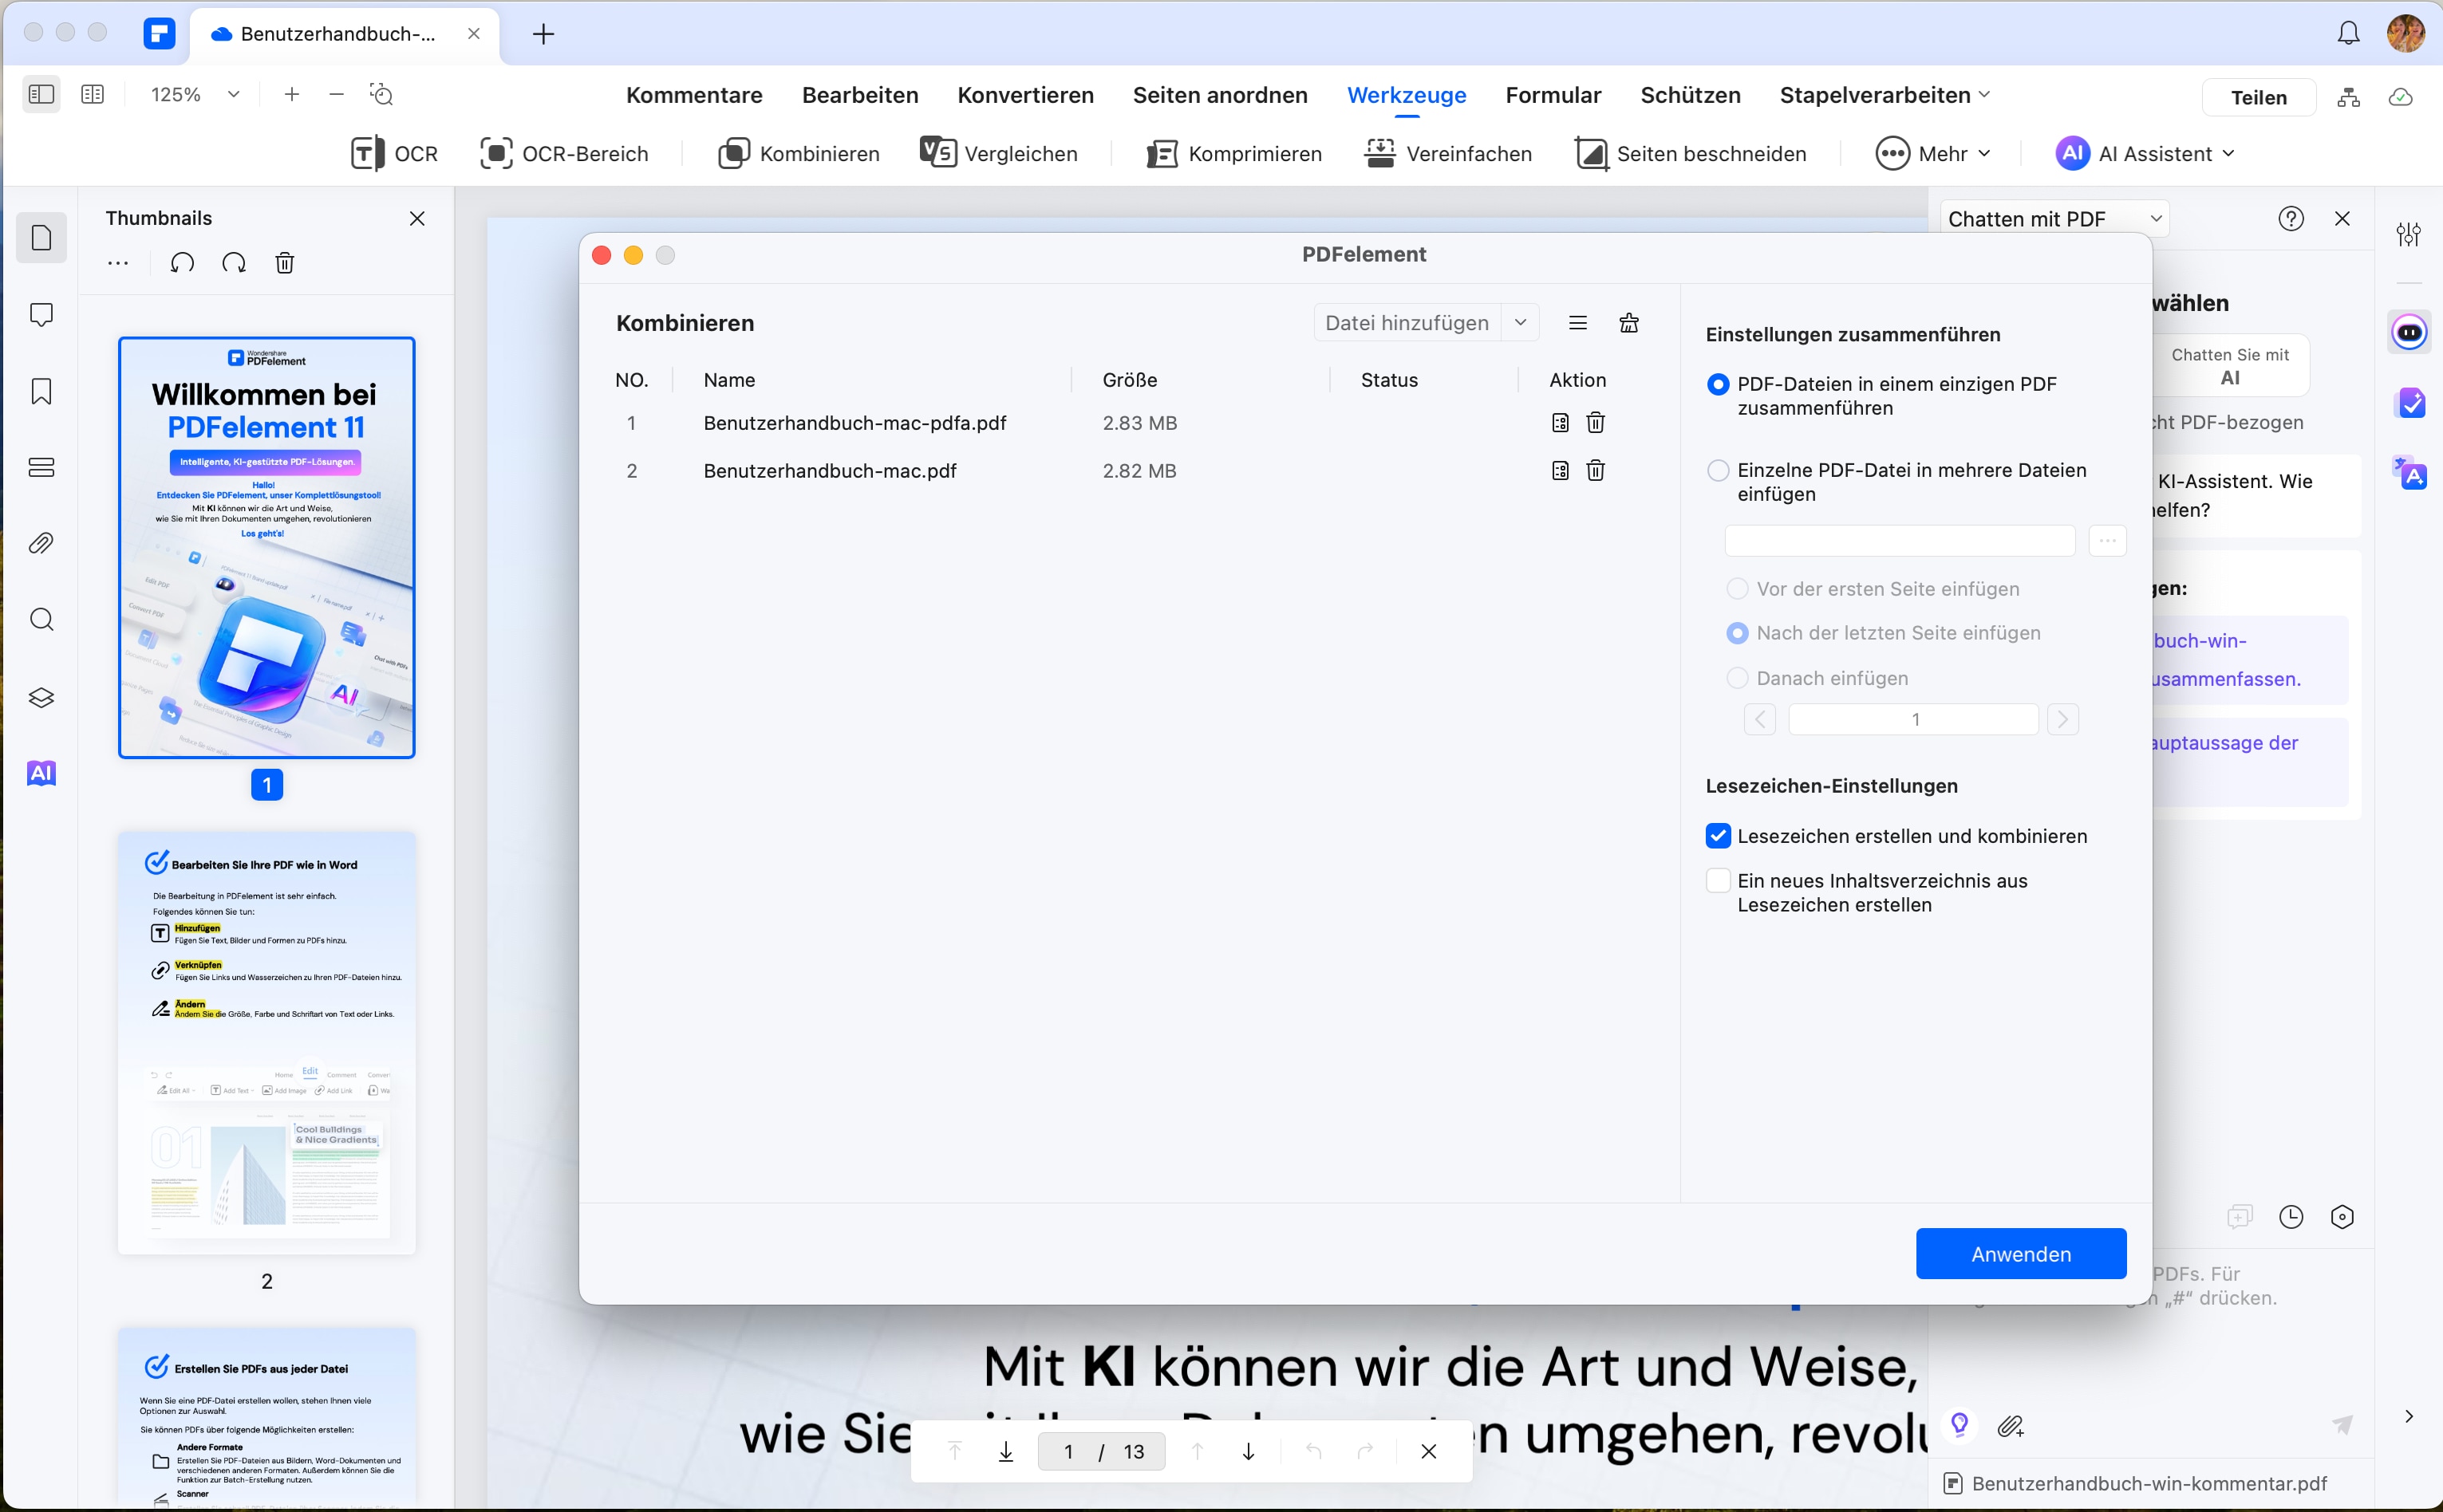
Task: Open new tab with plus button
Action: [543, 34]
